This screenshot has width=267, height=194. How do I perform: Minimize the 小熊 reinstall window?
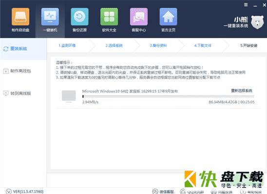255,6
